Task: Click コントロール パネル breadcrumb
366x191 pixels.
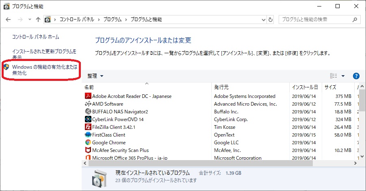Action: point(77,20)
